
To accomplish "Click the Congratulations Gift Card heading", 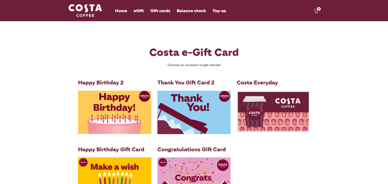I will point(192,149).
